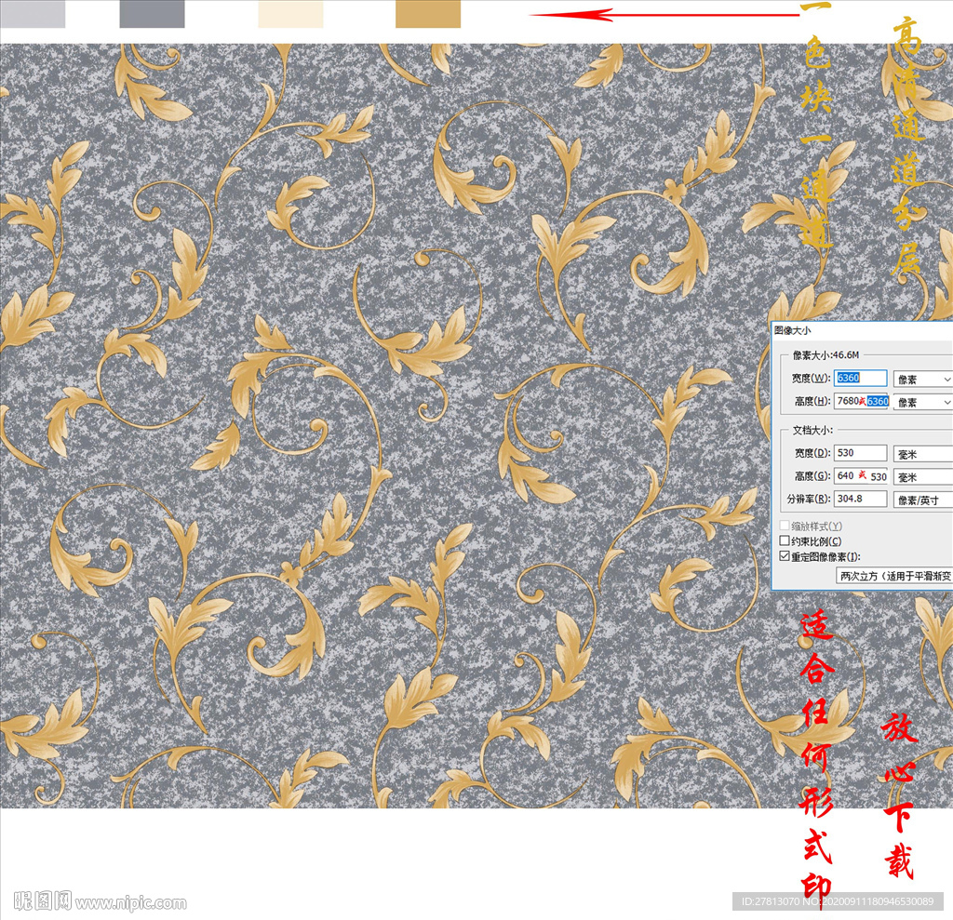Click the 像素大小:46.6M label
This screenshot has width=953, height=920.
click(825, 354)
